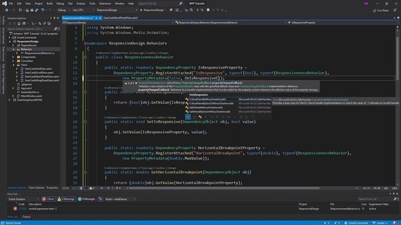Viewport: 401px width, 225px height.
Task: Toggle the 0 Warnings filter button
Action: [x=66, y=199]
